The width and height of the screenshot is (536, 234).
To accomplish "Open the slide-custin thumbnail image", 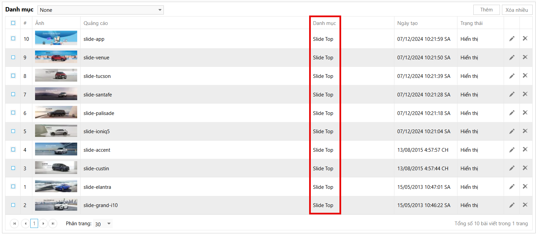I will [x=56, y=168].
